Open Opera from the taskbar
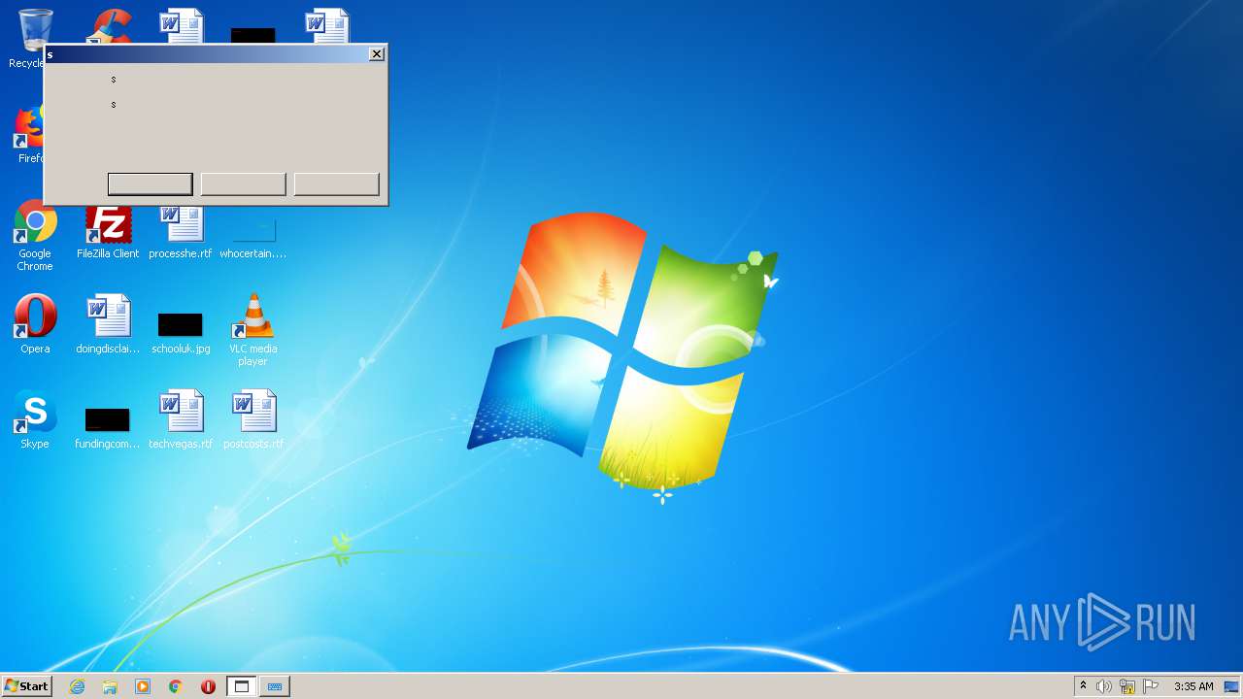Viewport: 1243px width, 699px height. click(x=208, y=686)
